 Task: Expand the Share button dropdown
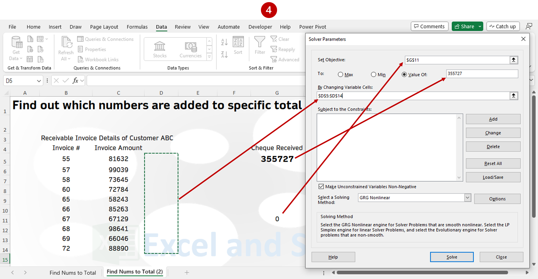[479, 26]
